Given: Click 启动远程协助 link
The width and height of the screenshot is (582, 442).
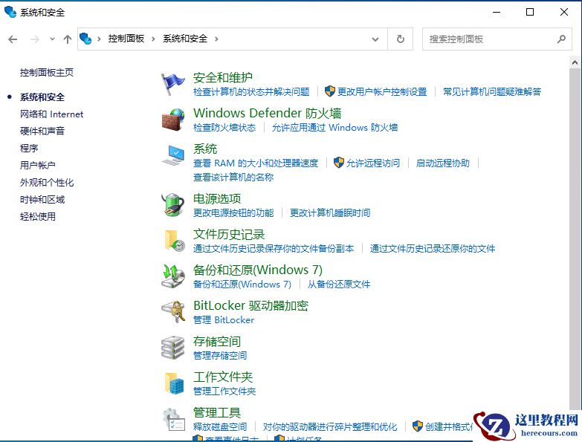Looking at the screenshot, I should click(443, 163).
